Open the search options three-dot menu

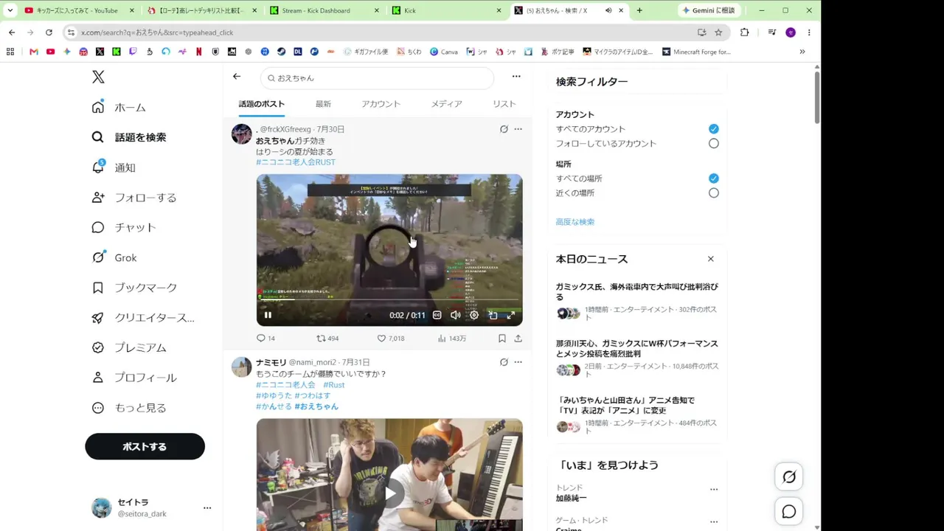[516, 77]
